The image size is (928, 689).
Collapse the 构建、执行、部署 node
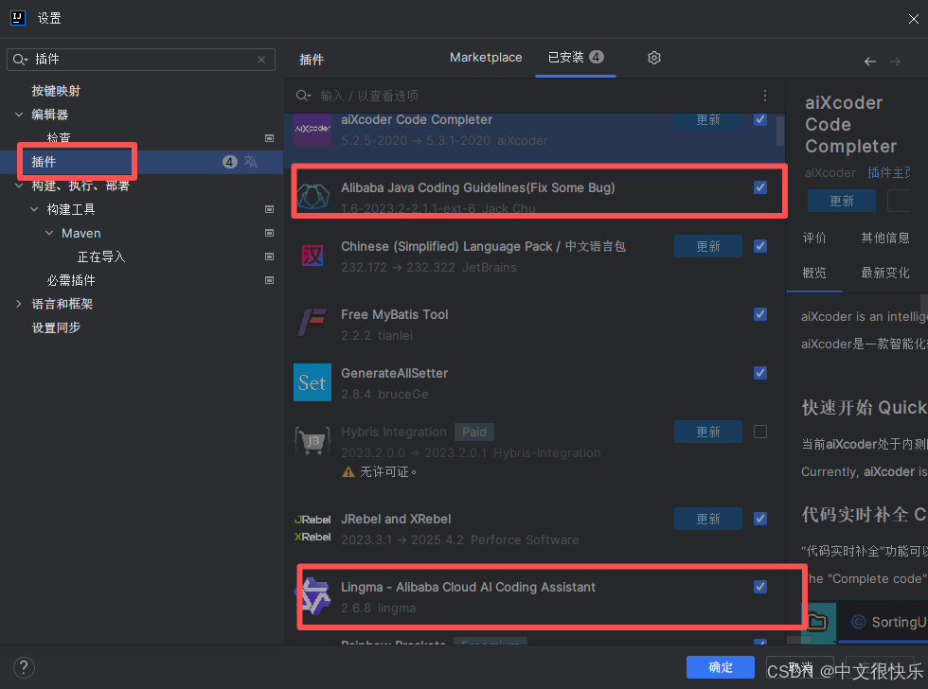click(19, 185)
